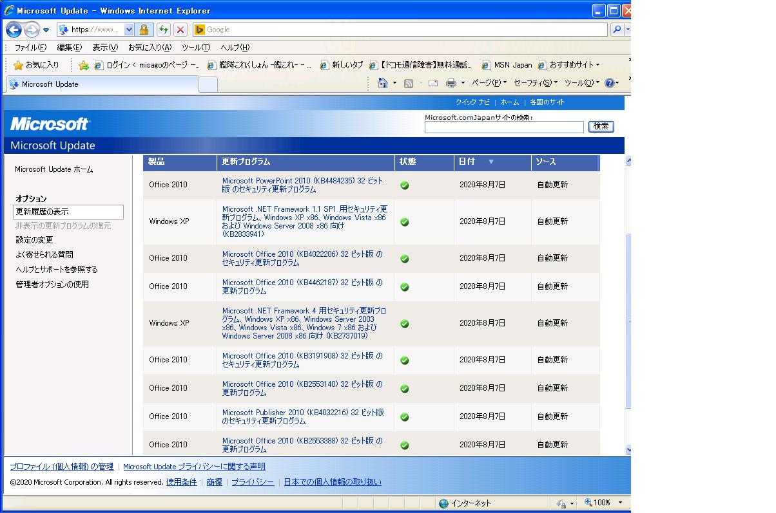Open the PowerPoint 2010 (KB4484235) update link
The image size is (776, 513).
tap(302, 185)
